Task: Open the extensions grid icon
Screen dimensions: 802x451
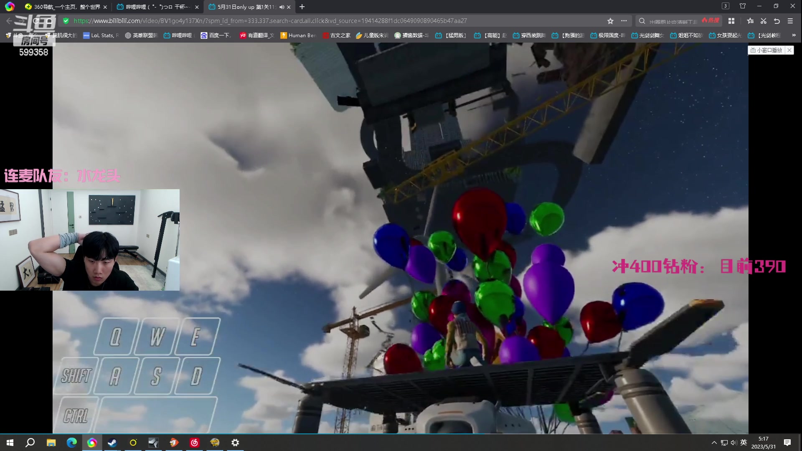Action: click(x=731, y=21)
